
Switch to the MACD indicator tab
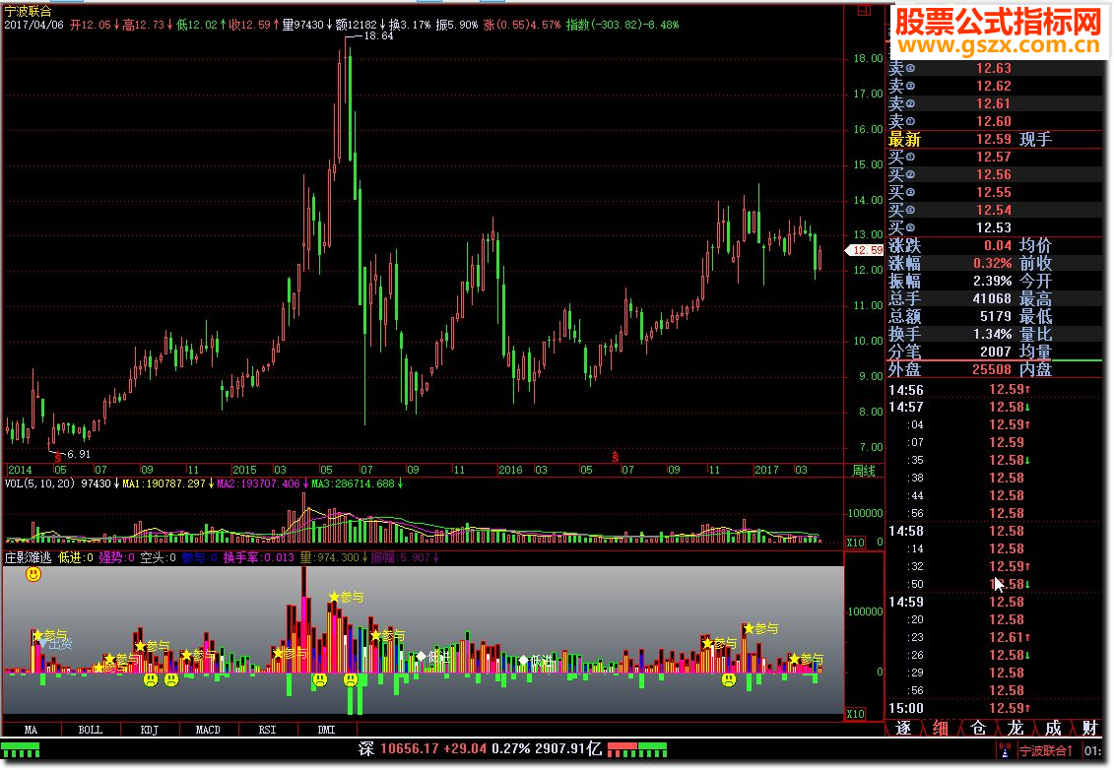coord(208,730)
